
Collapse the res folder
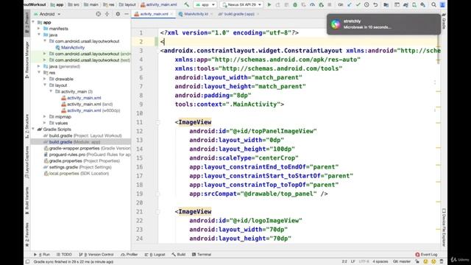pyautogui.click(x=39, y=72)
